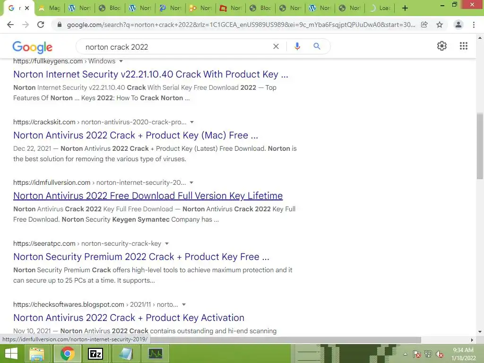Viewport: 484px width, 363px height.
Task: Click the scroll-up arrow of vertical scrollbar
Action: point(480,38)
